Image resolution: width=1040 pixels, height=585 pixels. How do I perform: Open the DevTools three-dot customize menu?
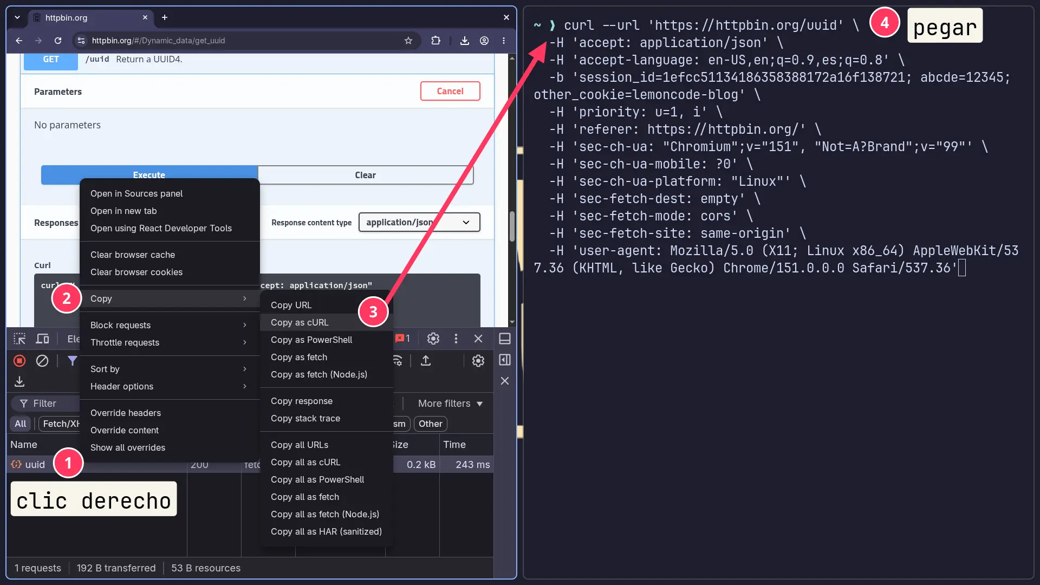[x=456, y=339]
